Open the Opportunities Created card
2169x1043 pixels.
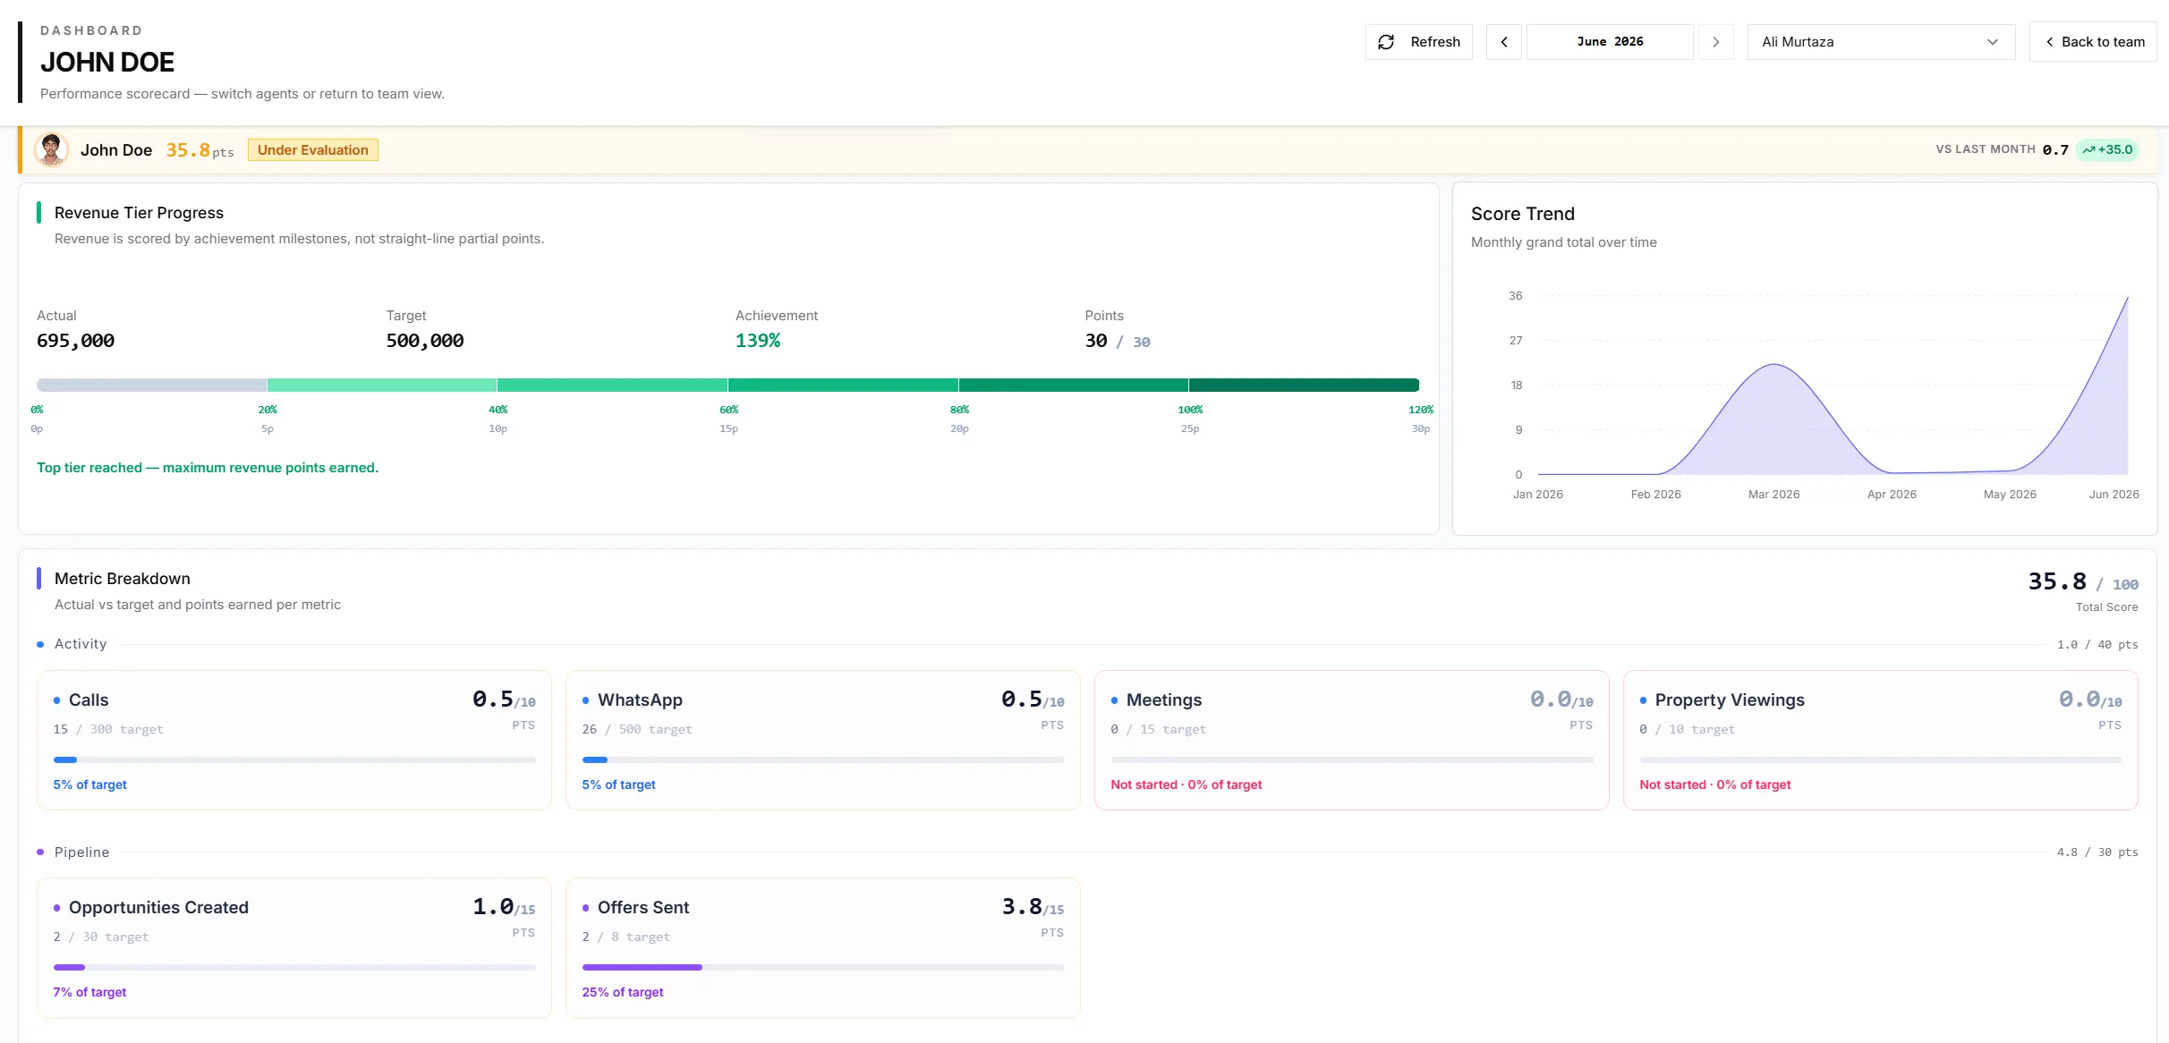(294, 948)
